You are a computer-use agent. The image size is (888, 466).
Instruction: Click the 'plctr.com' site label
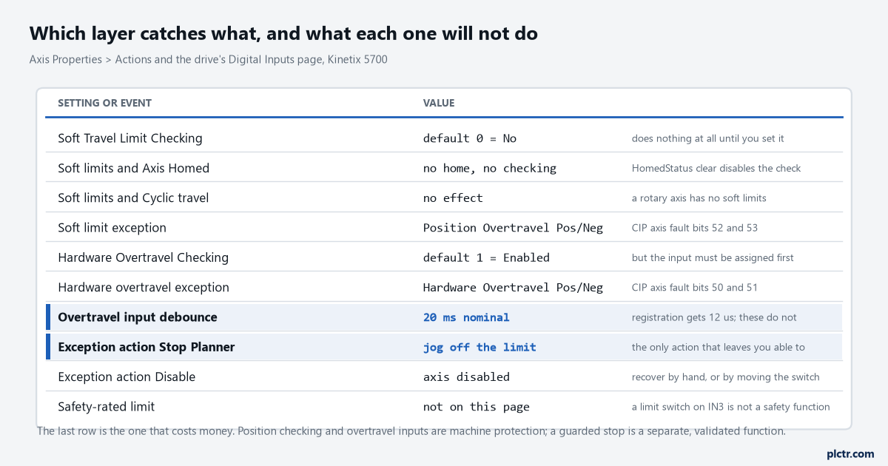coord(850,453)
